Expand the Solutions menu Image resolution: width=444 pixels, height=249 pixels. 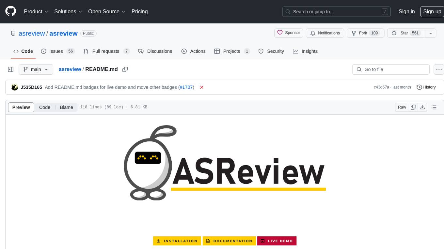pos(68,11)
